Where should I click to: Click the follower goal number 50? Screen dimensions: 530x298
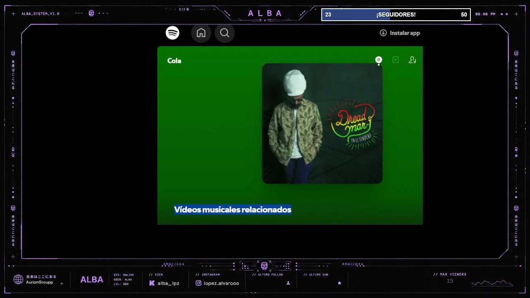(464, 15)
